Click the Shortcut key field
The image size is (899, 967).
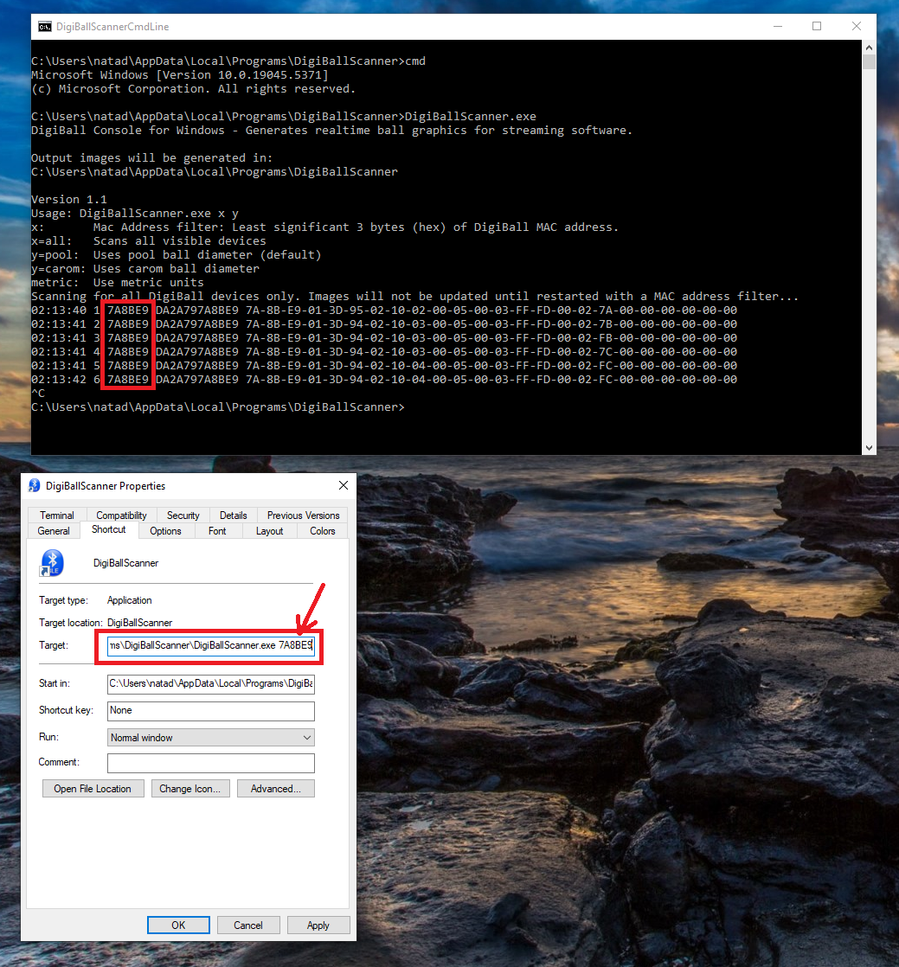point(210,710)
